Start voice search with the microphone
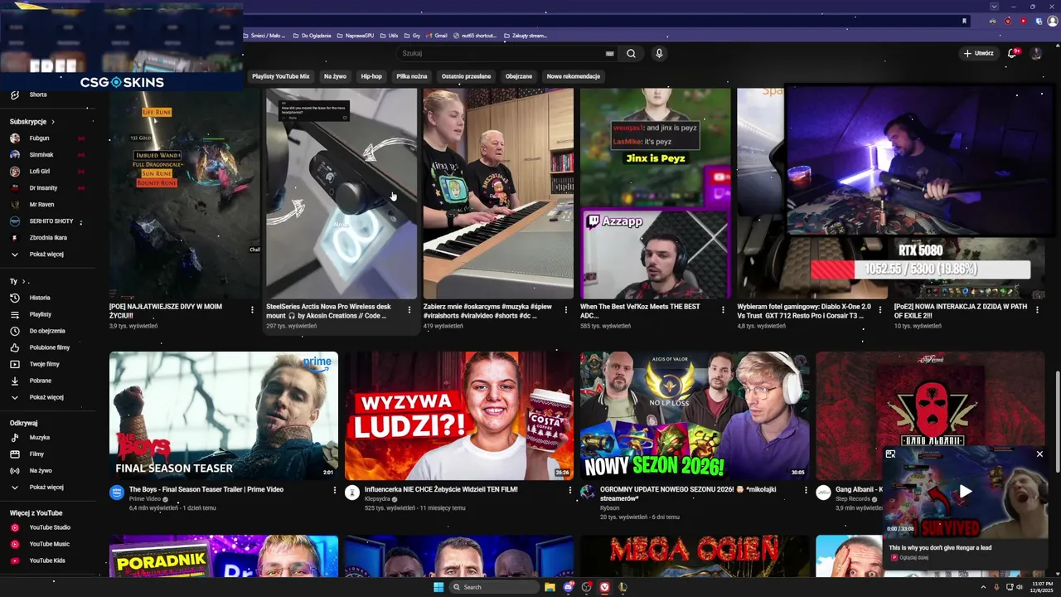Viewport: 1061px width, 597px height. tap(659, 53)
